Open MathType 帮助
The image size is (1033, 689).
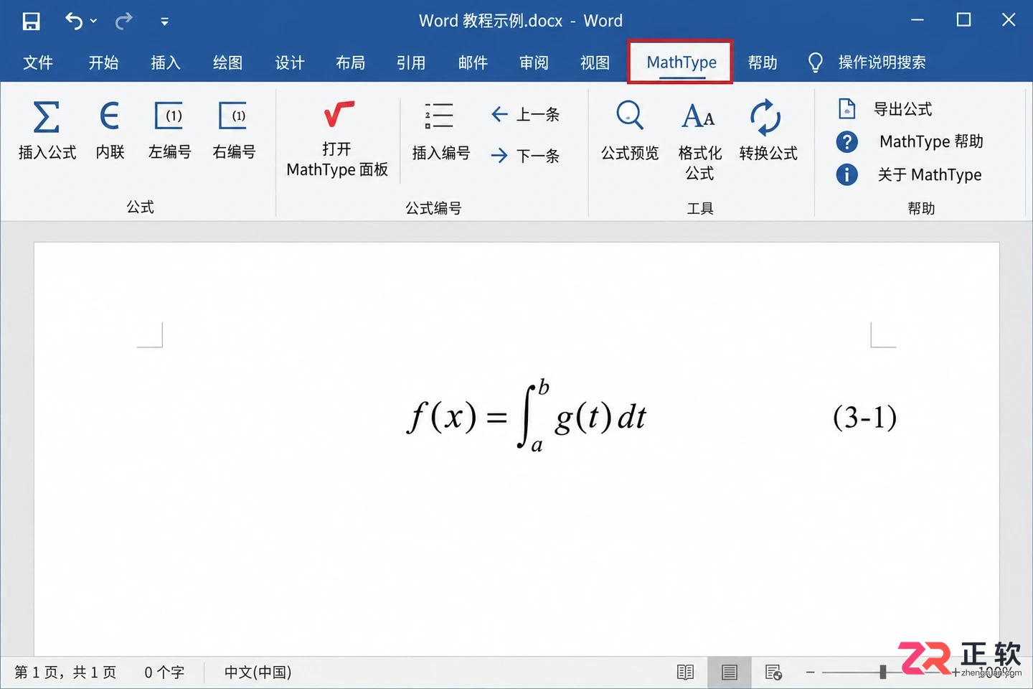[x=910, y=141]
